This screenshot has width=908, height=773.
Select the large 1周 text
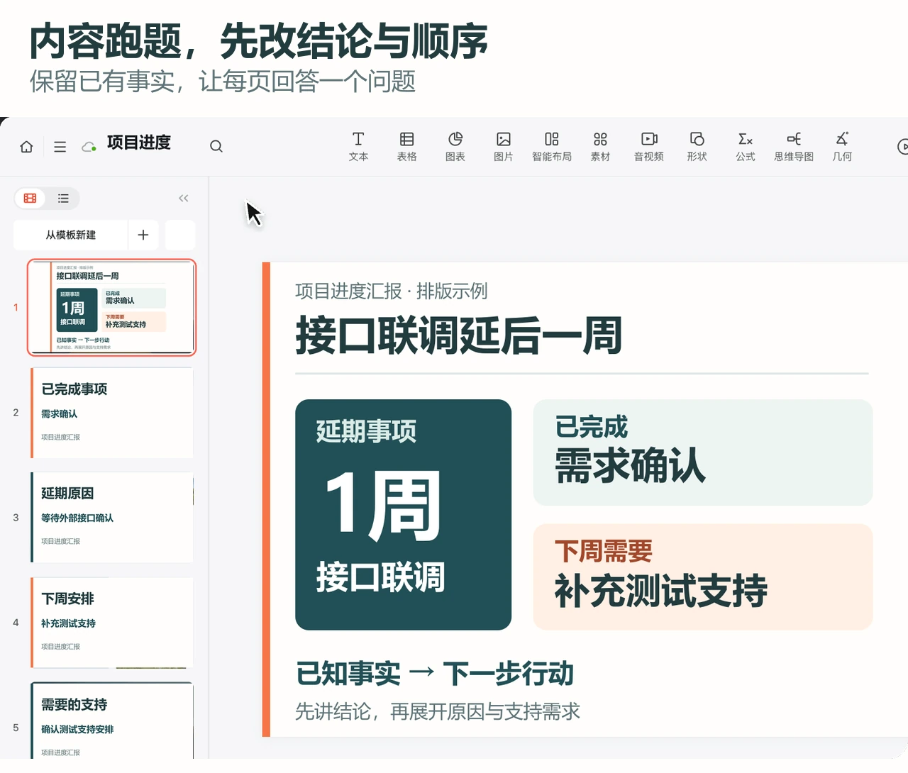click(384, 504)
